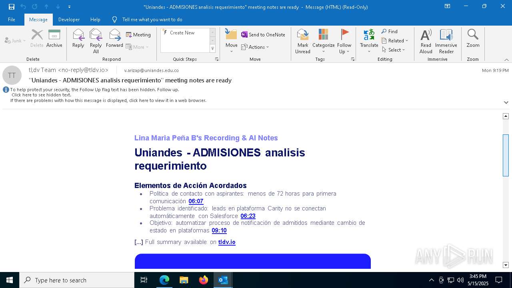
Task: Open the File tab
Action: click(x=12, y=20)
